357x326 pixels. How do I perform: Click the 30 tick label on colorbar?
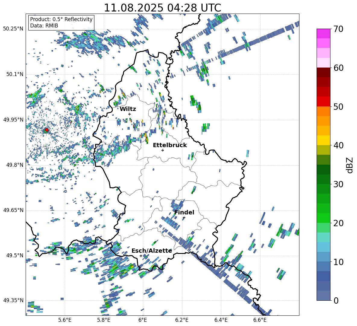coord(339,184)
